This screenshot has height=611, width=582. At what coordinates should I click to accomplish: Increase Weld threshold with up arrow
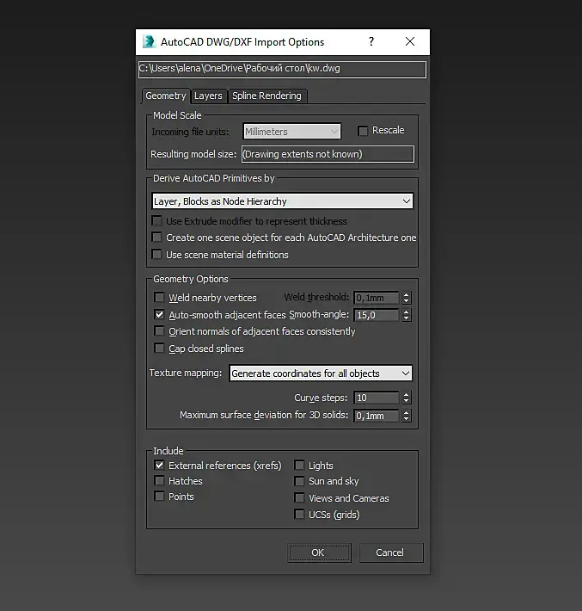tap(407, 294)
